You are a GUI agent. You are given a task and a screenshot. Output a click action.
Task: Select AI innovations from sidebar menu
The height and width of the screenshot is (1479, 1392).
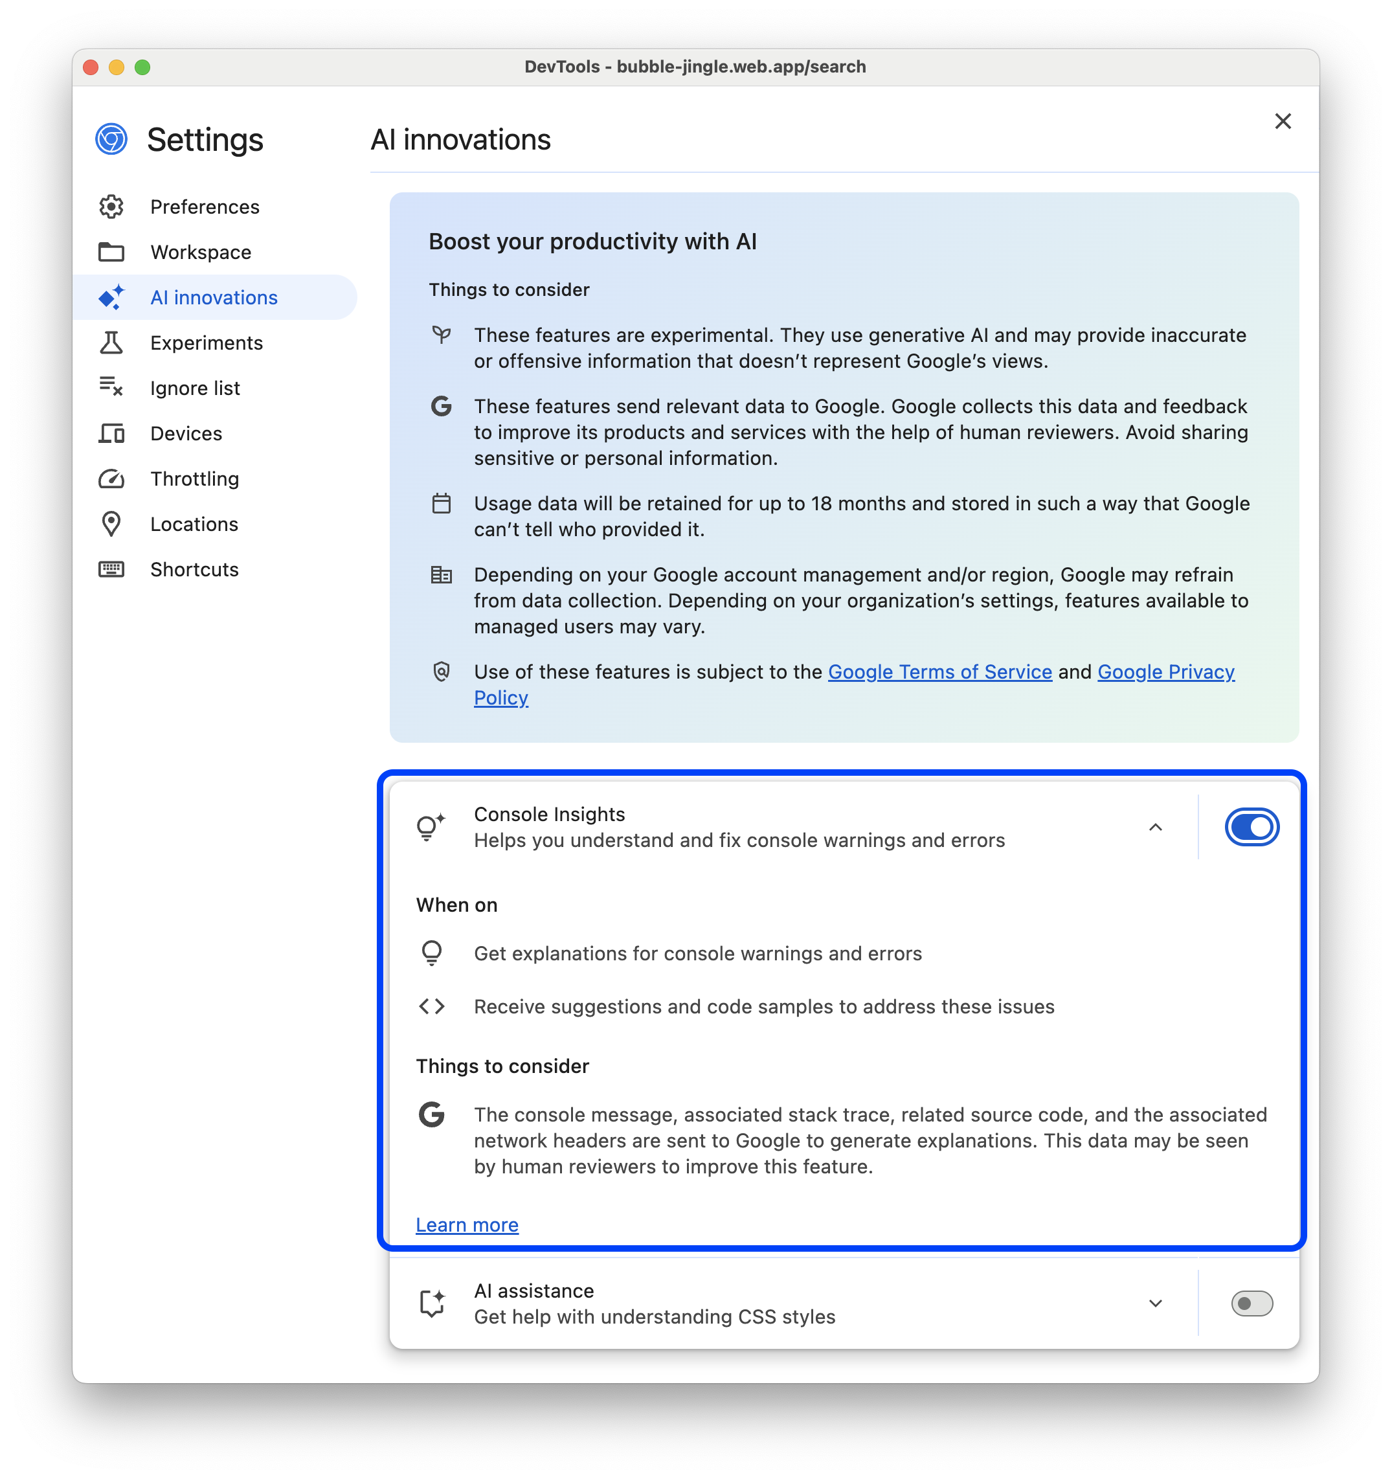214,297
